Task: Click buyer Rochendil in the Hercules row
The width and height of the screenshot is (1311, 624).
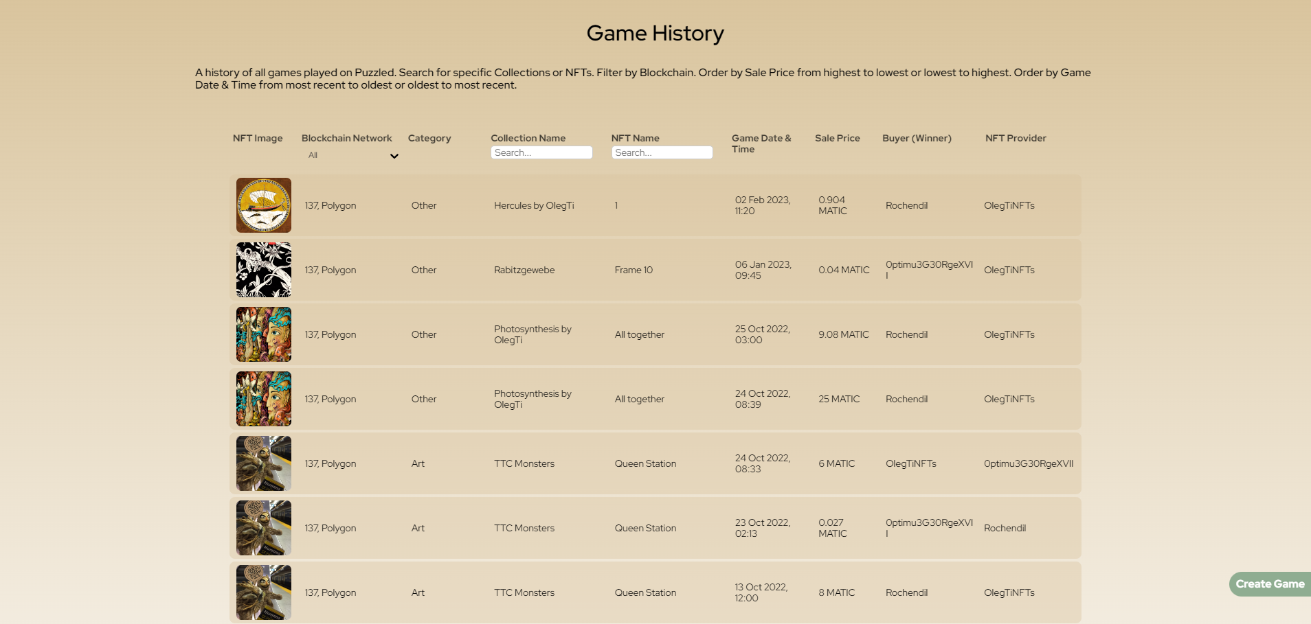Action: [x=906, y=205]
